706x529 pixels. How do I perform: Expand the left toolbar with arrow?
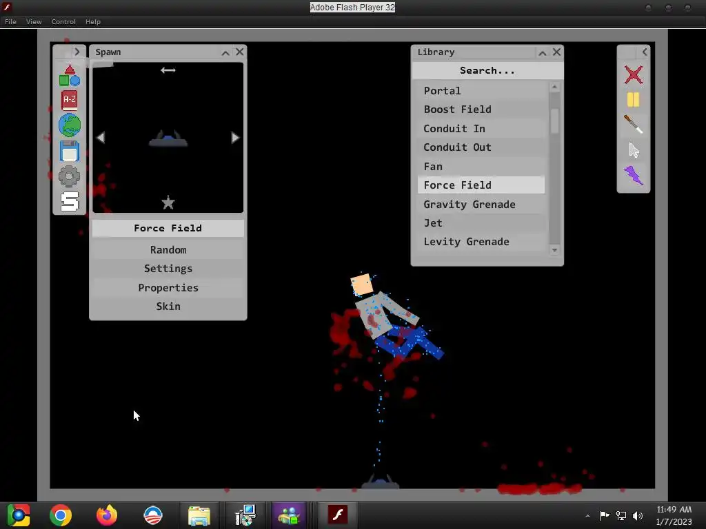point(77,52)
